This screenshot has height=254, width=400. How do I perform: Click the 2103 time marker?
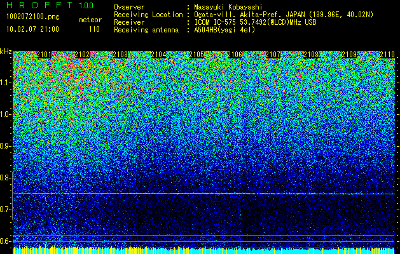(120, 55)
